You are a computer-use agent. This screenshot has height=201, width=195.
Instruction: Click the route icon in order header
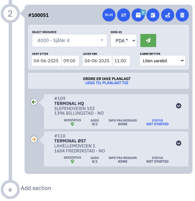pyautogui.click(x=168, y=15)
